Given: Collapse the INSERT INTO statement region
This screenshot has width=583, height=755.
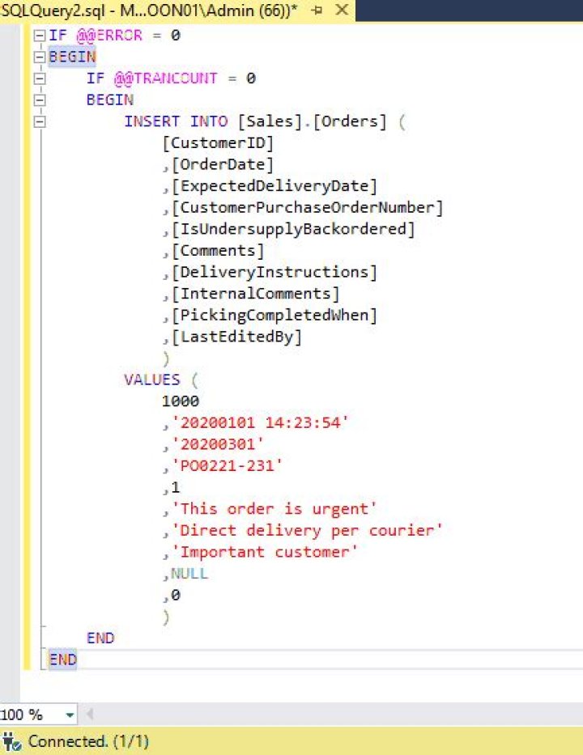Looking at the screenshot, I should [x=39, y=122].
